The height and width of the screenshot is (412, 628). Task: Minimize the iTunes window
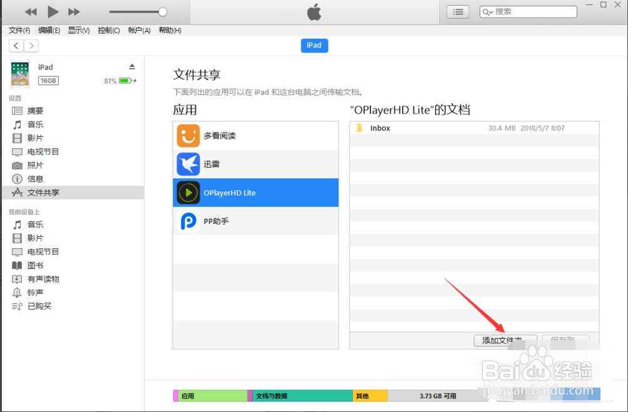(589, 5)
